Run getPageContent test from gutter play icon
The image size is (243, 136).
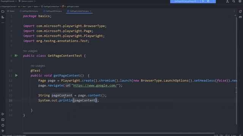click(x=16, y=76)
